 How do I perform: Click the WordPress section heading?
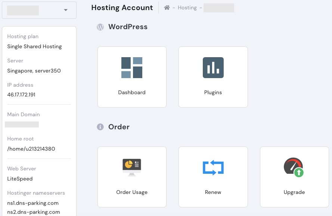click(x=128, y=27)
